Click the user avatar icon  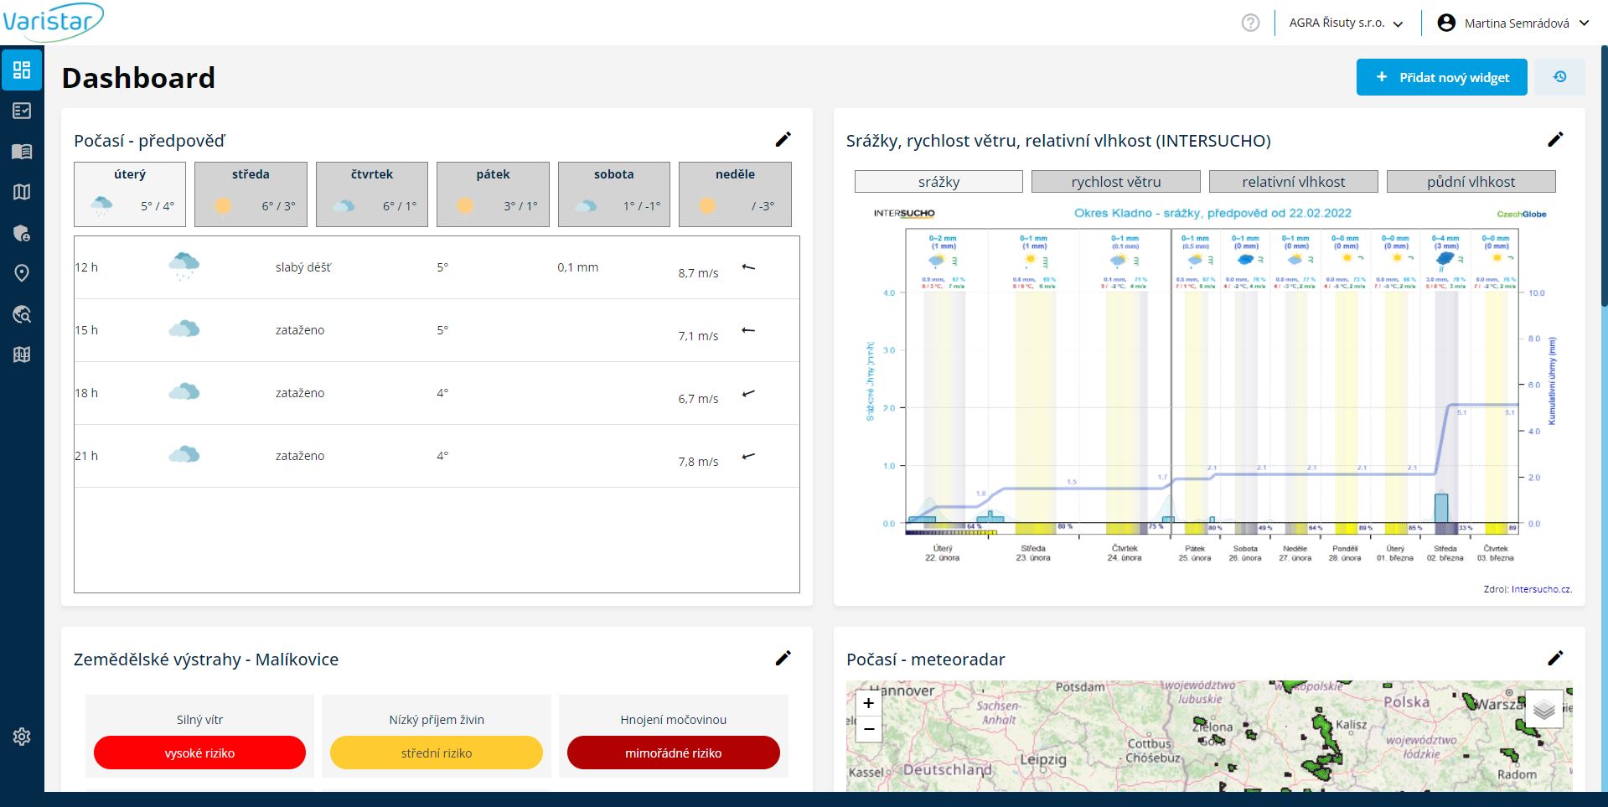pos(1446,23)
